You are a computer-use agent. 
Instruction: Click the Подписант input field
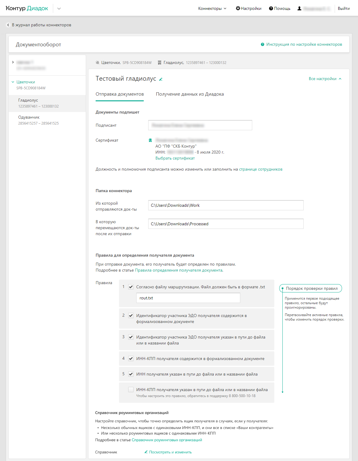click(x=200, y=125)
